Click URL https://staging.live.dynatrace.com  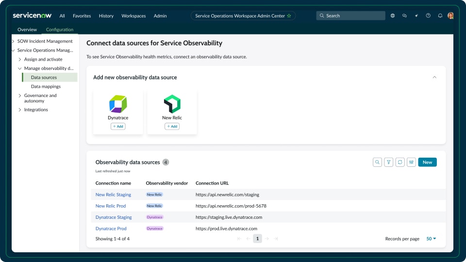coord(229,217)
